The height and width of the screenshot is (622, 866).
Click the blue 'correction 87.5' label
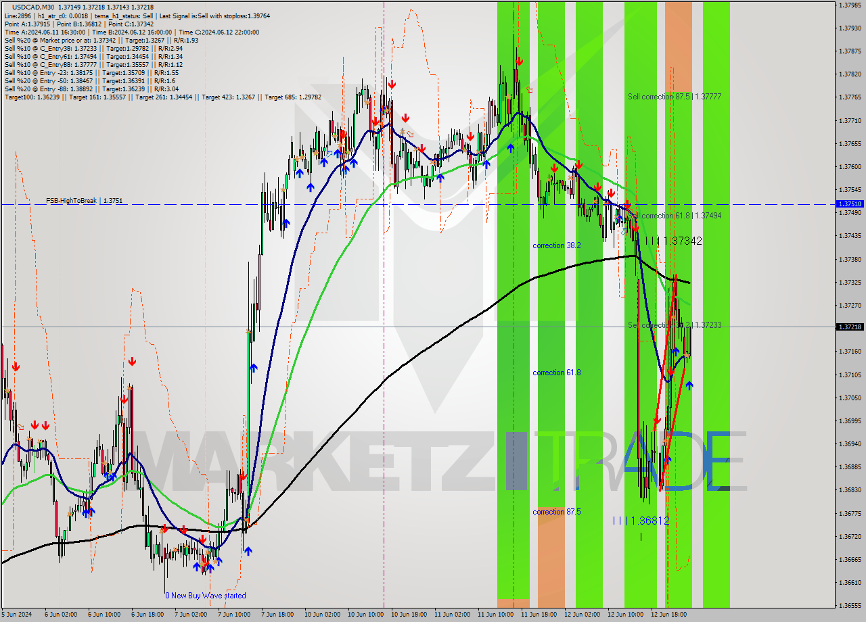click(x=556, y=512)
